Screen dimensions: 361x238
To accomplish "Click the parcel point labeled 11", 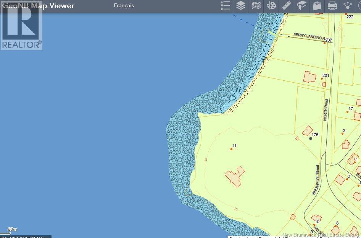I will click(231, 149).
